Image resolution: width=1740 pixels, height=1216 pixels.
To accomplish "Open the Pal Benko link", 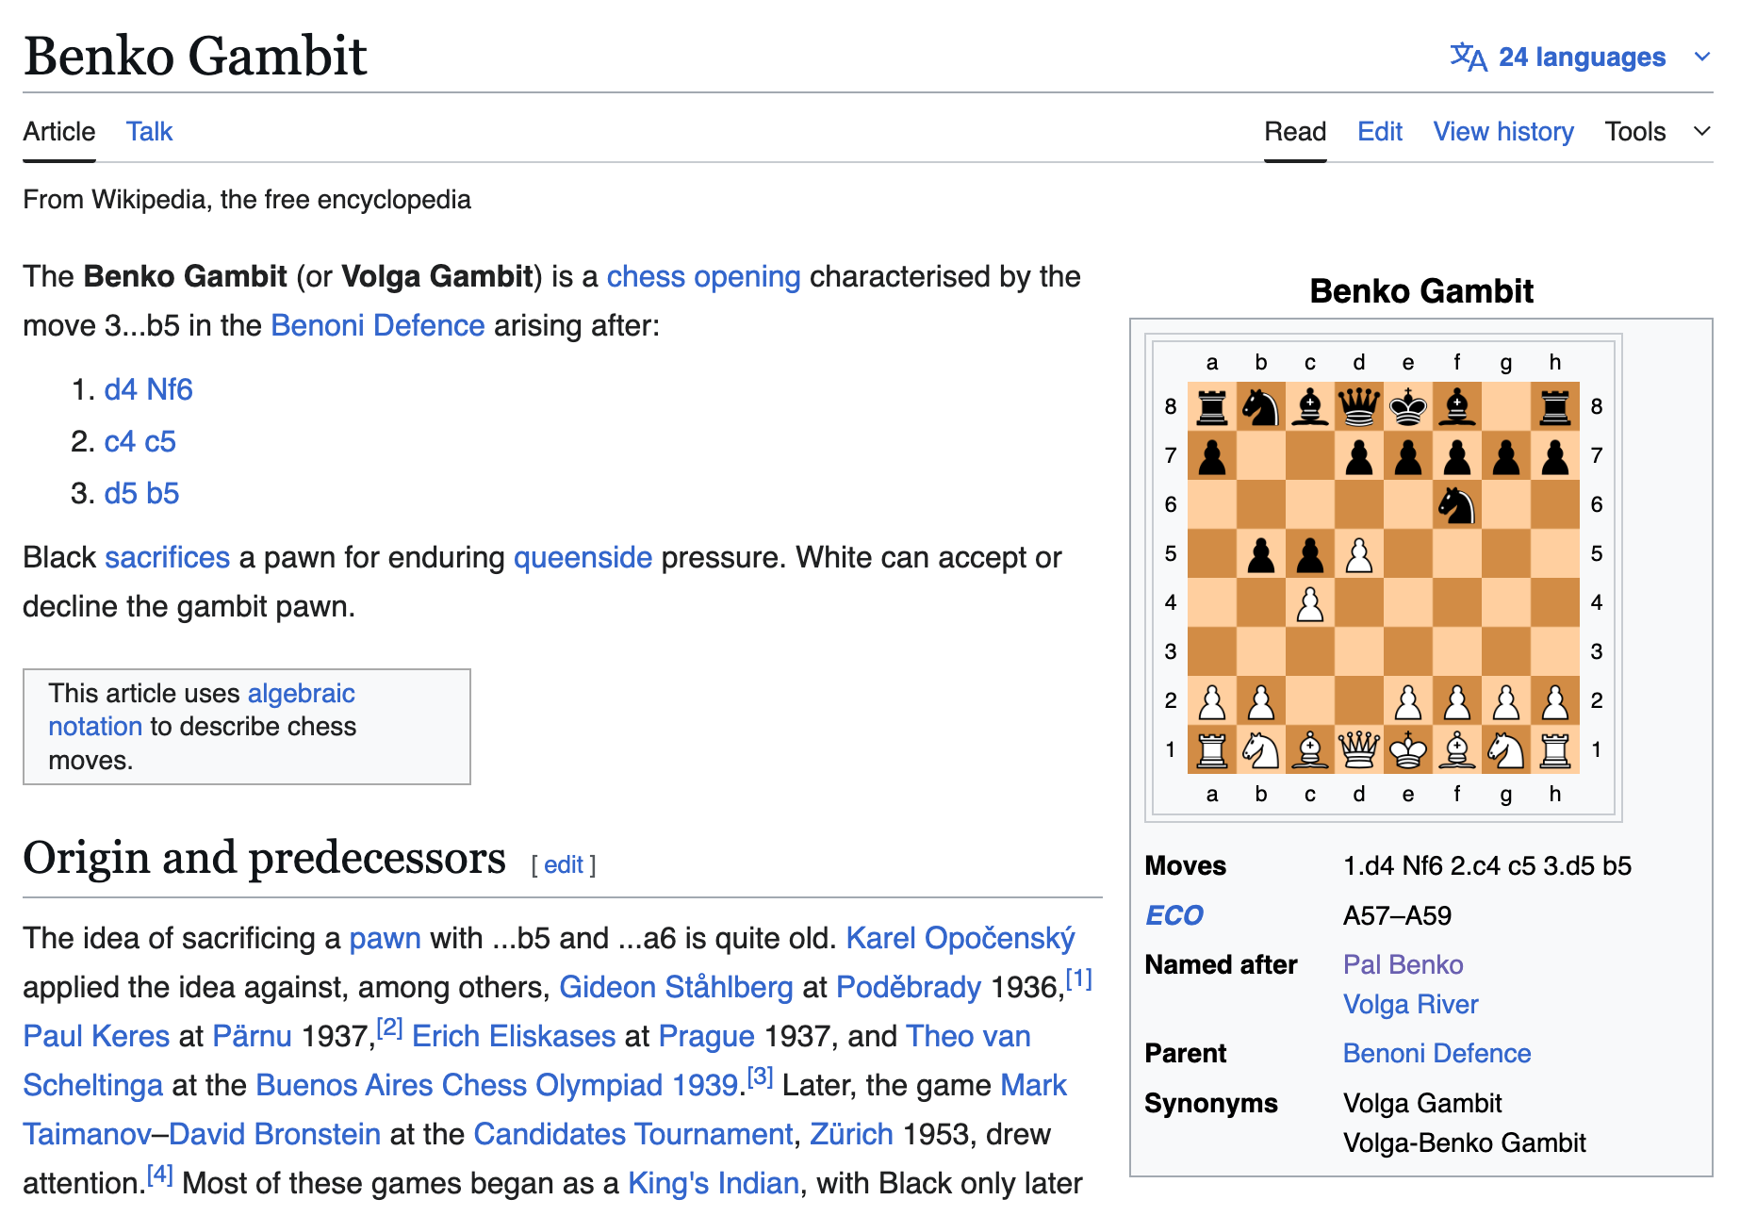I will (x=1402, y=964).
